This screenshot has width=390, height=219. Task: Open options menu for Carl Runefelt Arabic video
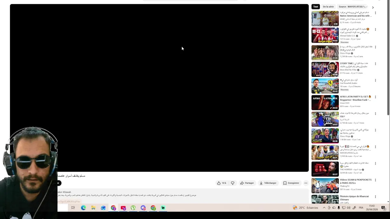tap(375, 81)
